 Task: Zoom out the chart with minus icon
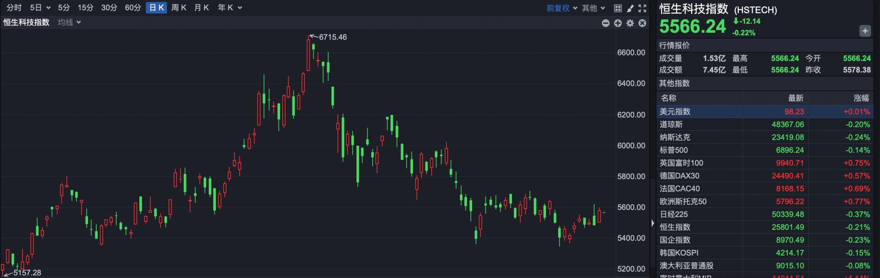(605, 23)
